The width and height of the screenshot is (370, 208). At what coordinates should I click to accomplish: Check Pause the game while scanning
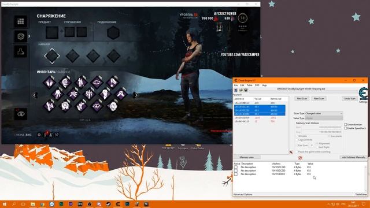pyautogui.click(x=297, y=152)
